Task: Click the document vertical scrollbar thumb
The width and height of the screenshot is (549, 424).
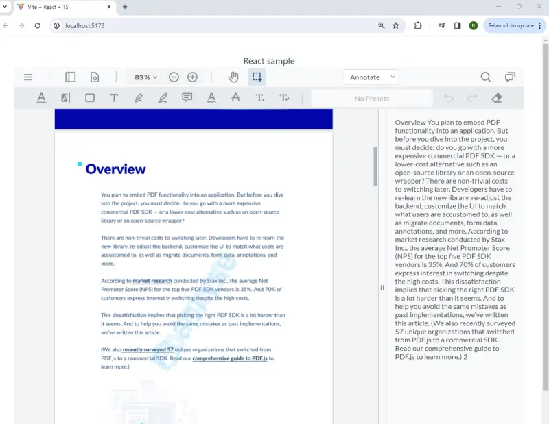Action: point(375,166)
